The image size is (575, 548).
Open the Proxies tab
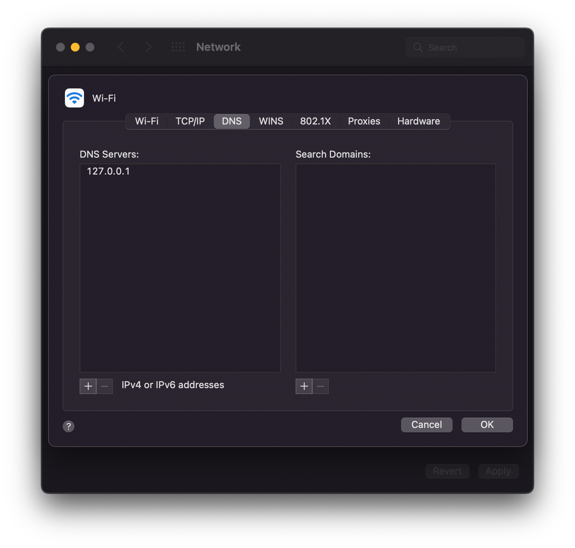[363, 121]
